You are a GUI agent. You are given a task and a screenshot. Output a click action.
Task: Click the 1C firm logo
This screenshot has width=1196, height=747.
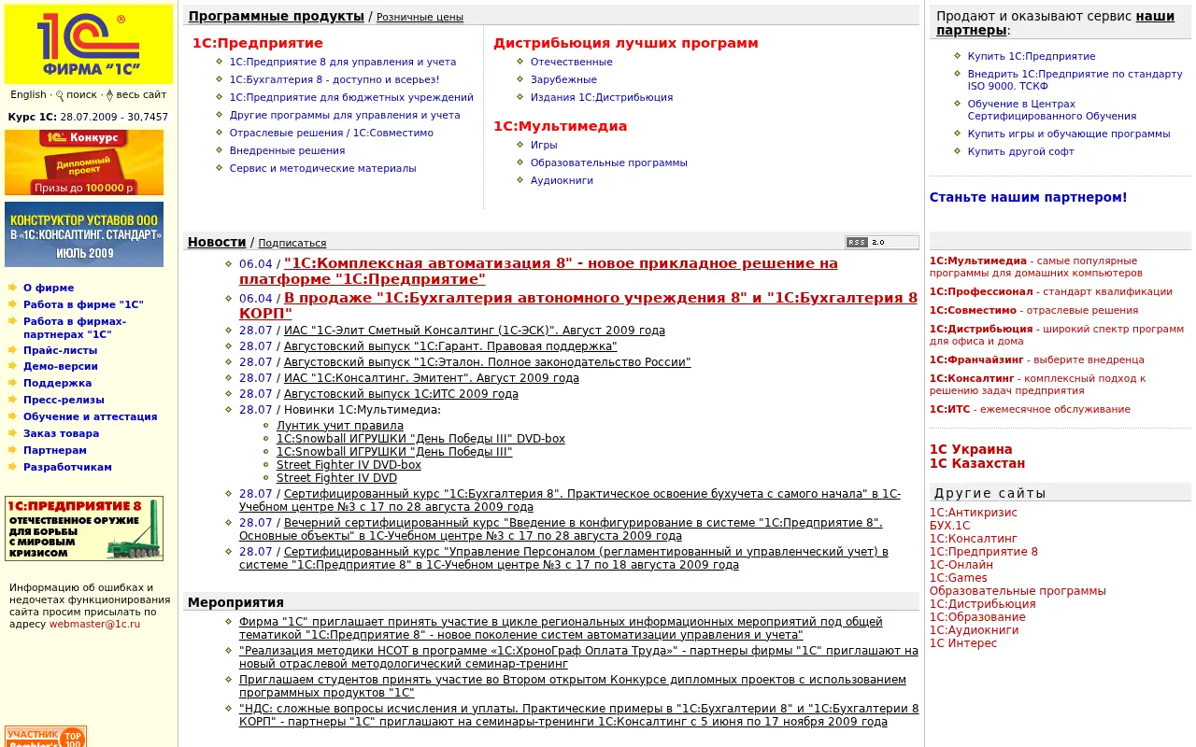[89, 45]
